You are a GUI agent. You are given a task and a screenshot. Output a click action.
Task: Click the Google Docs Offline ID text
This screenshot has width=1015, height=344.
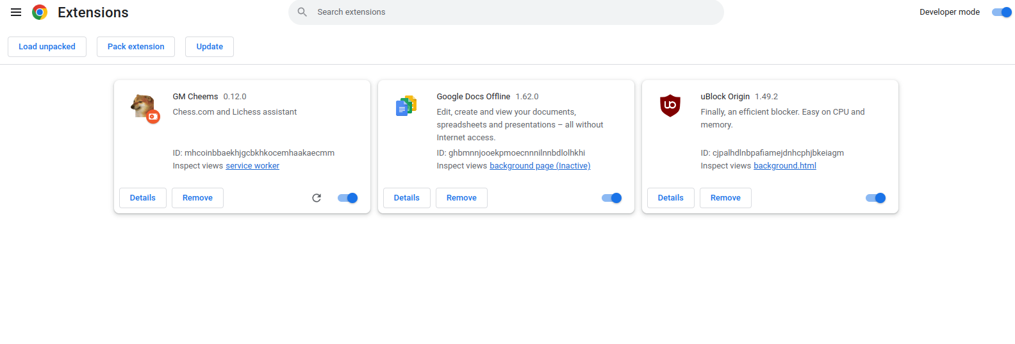(x=511, y=153)
